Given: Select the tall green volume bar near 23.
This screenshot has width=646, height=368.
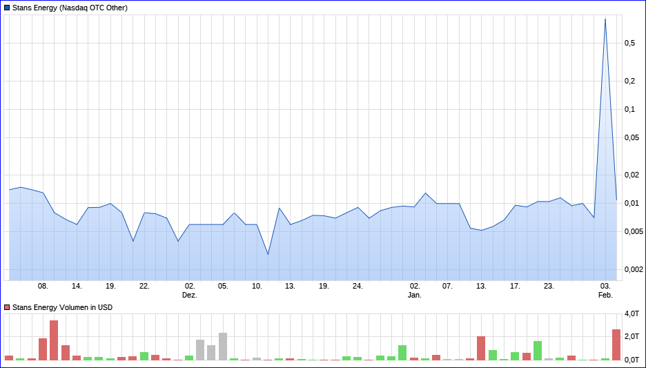Looking at the screenshot, I should (538, 350).
